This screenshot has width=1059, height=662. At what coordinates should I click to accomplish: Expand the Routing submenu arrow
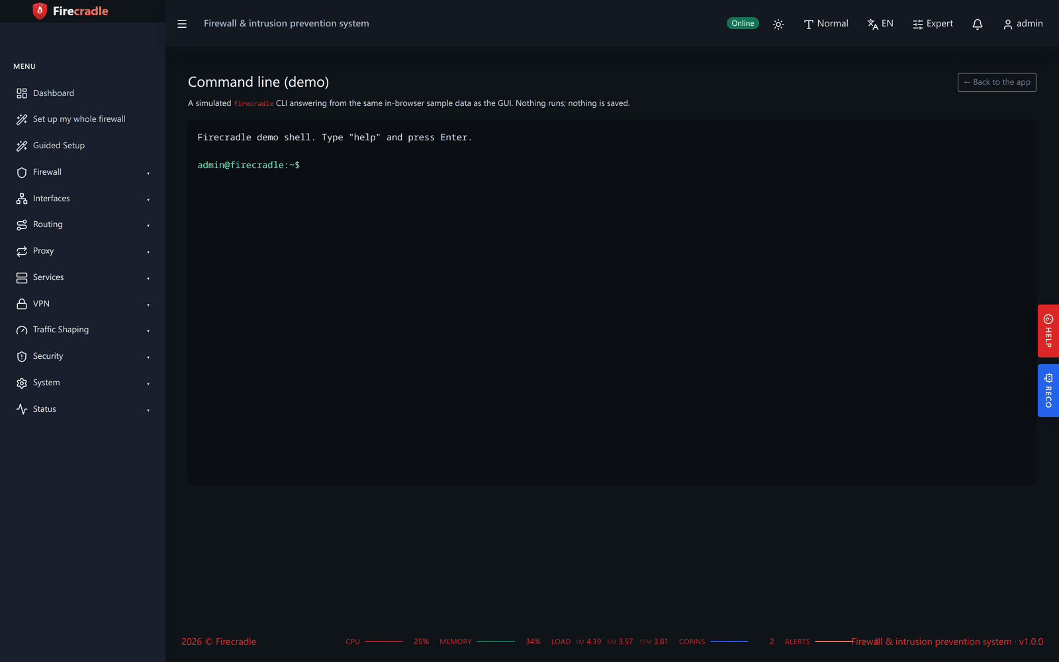tap(148, 225)
